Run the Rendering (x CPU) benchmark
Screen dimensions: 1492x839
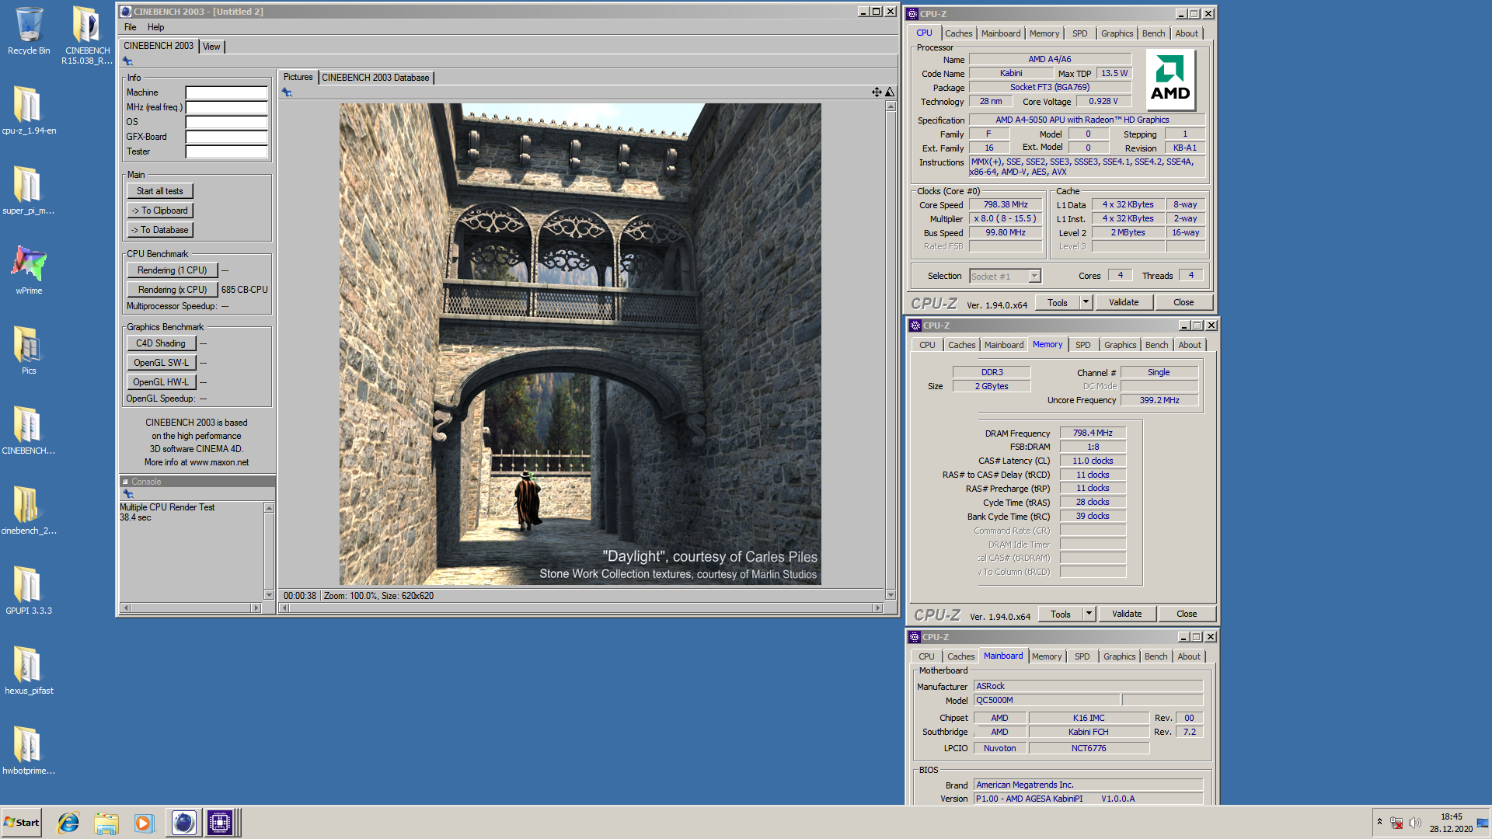(x=173, y=290)
